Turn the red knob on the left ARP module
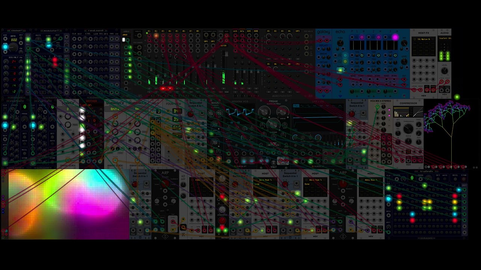Viewport: 481px width, 270px height. (165, 184)
